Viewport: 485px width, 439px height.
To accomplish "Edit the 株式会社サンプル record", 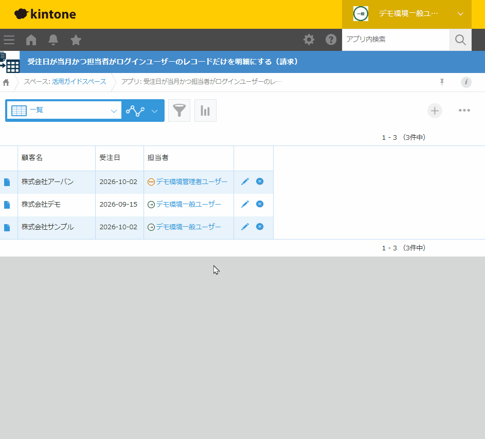I will (245, 227).
